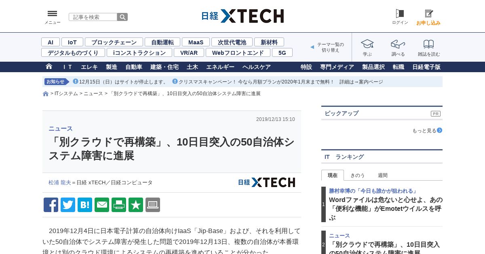Image resolution: width=485 pixels, height=254 pixels.
Task: Open 勝村幸博の column link
Action: pyautogui.click(x=373, y=191)
